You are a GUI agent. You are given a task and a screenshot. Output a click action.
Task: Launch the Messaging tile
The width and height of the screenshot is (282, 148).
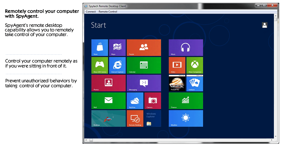tap(144, 83)
